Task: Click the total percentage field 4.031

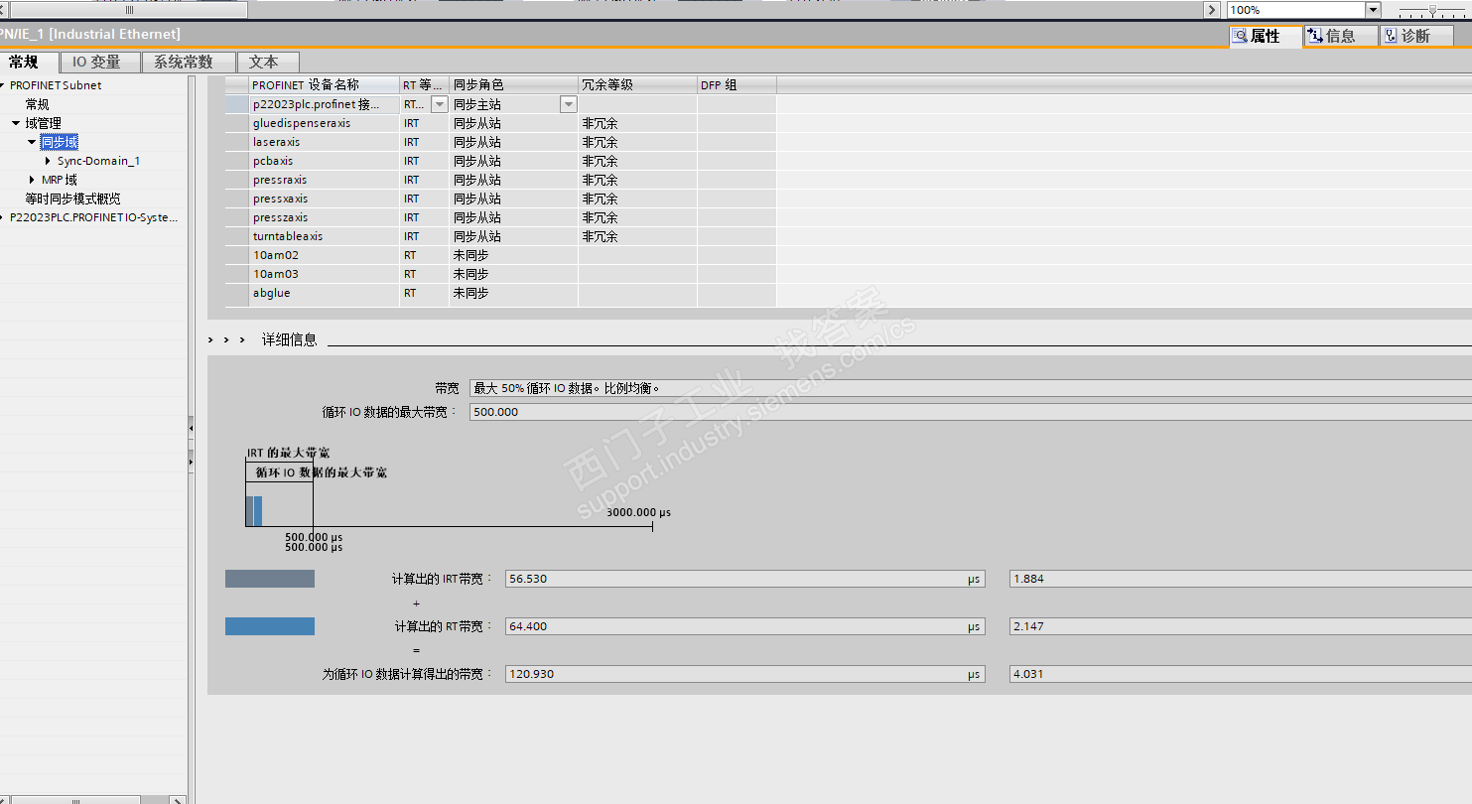Action: [1241, 674]
